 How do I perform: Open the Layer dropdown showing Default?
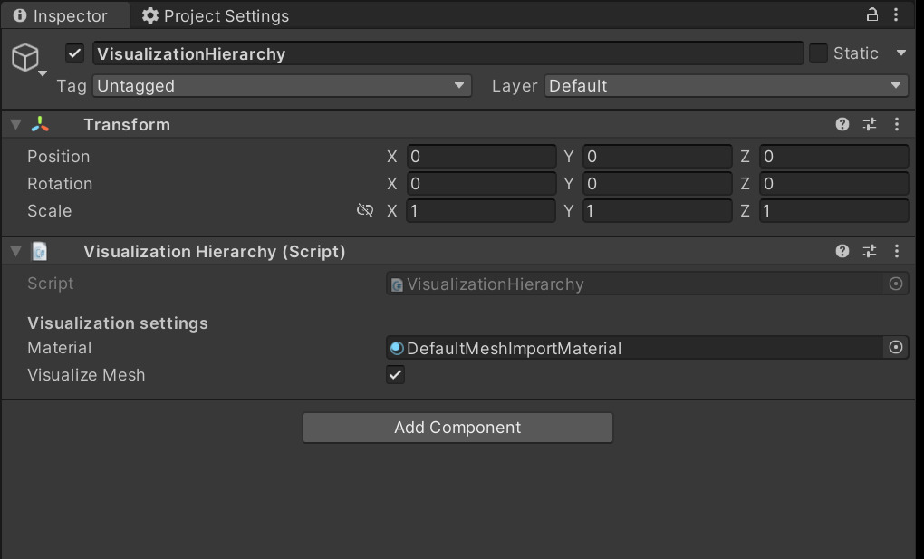coord(726,86)
